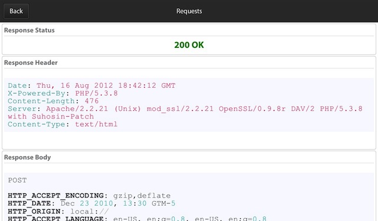
Task: Select the Server Apache/2.2.21 header line
Action: click(185, 108)
